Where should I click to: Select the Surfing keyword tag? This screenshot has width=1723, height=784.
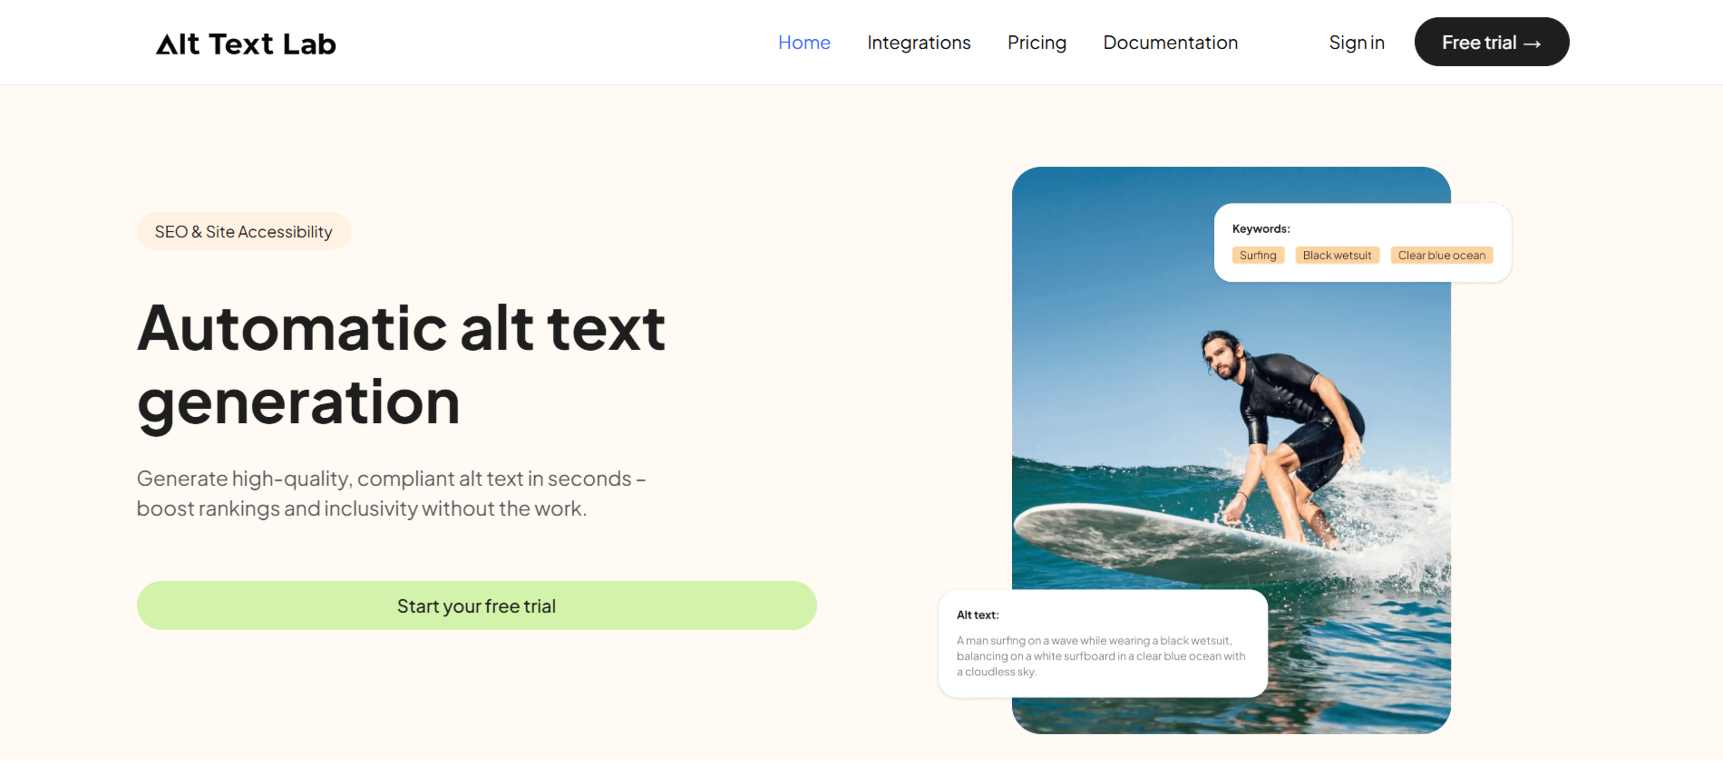(1257, 255)
